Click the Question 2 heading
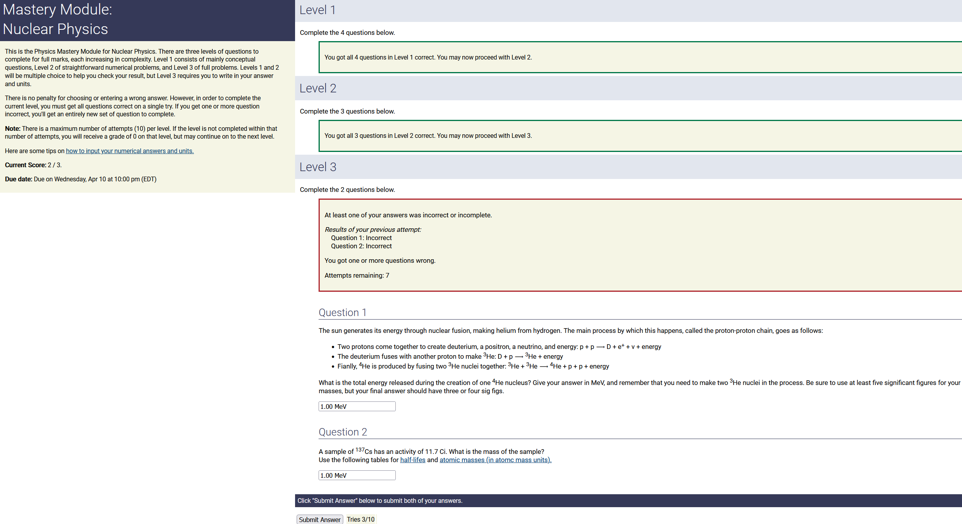Screen dimensions: 962x524 [343, 432]
